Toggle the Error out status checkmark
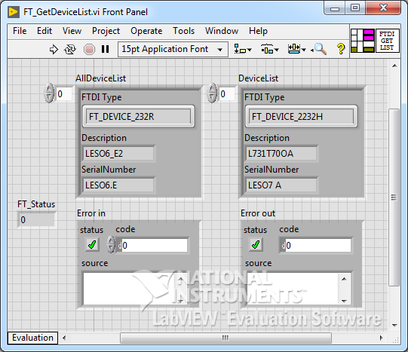The height and width of the screenshot is (352, 408). coord(256,244)
